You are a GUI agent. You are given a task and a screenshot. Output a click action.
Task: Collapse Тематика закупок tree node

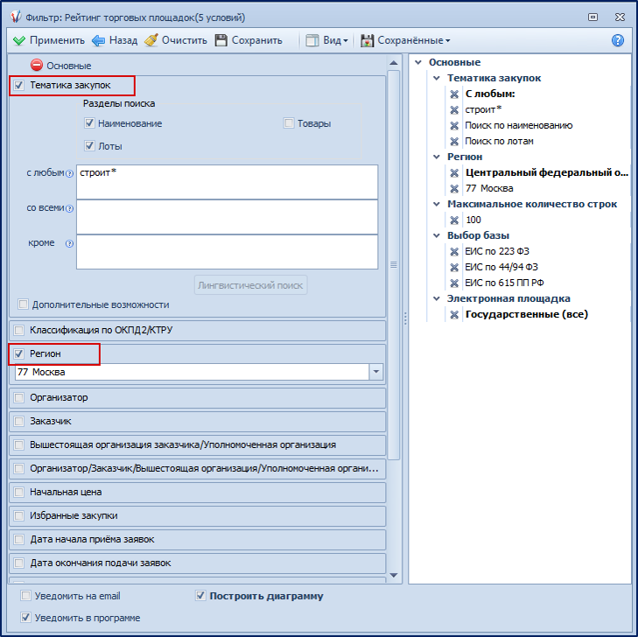[437, 78]
